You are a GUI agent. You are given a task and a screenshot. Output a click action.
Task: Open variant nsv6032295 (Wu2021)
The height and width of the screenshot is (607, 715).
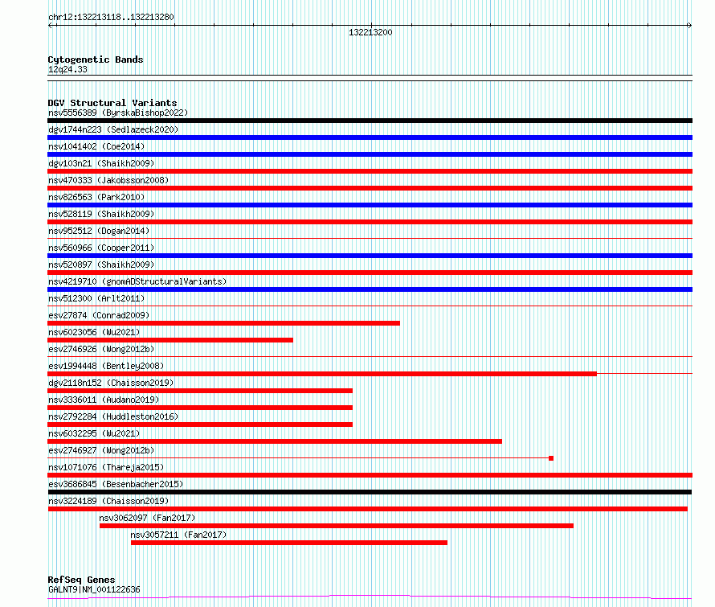94,433
